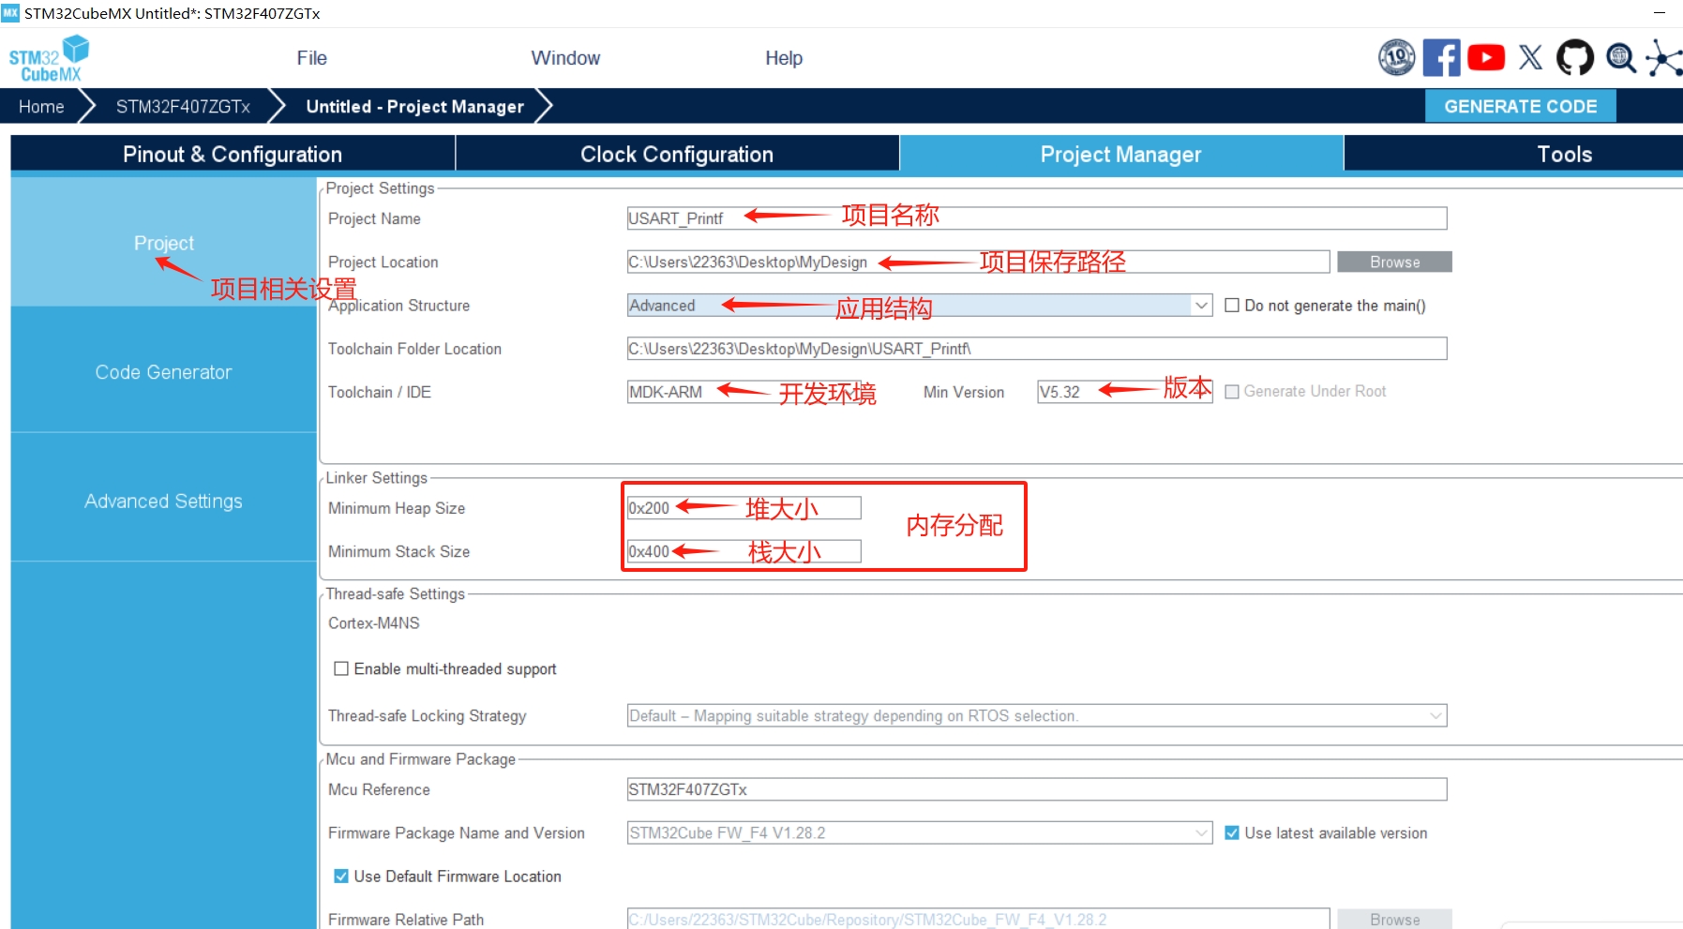This screenshot has height=929, width=1683.
Task: Enable multi-threaded support checkbox
Action: (x=341, y=668)
